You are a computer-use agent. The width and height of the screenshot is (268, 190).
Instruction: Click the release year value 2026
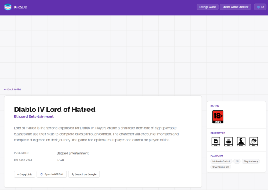click(60, 161)
